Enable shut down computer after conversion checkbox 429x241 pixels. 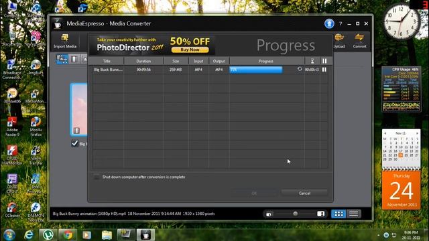click(x=97, y=177)
